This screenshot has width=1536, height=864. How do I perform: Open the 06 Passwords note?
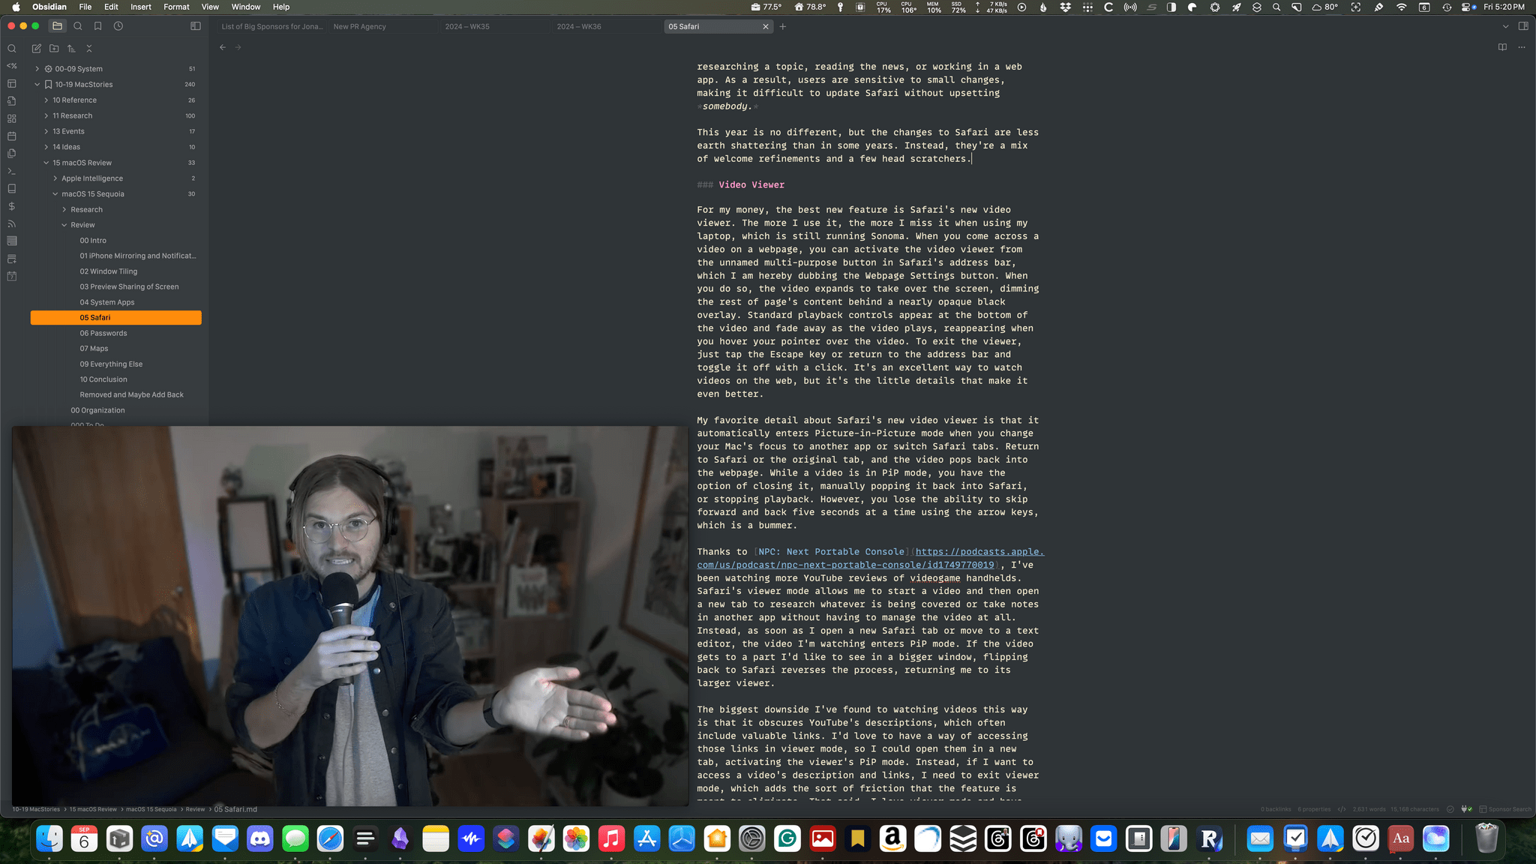point(116,333)
